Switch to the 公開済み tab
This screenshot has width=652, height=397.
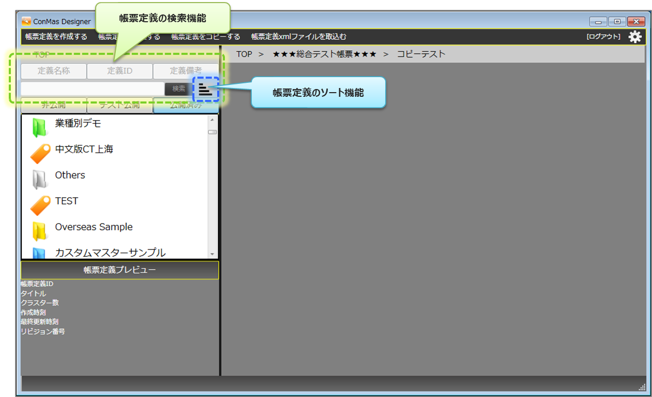186,106
